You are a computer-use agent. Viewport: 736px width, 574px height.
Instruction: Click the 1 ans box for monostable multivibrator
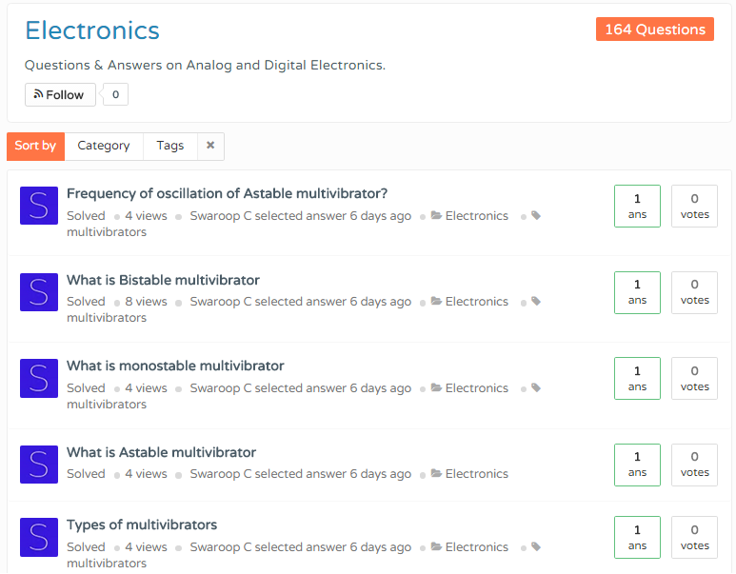637,378
